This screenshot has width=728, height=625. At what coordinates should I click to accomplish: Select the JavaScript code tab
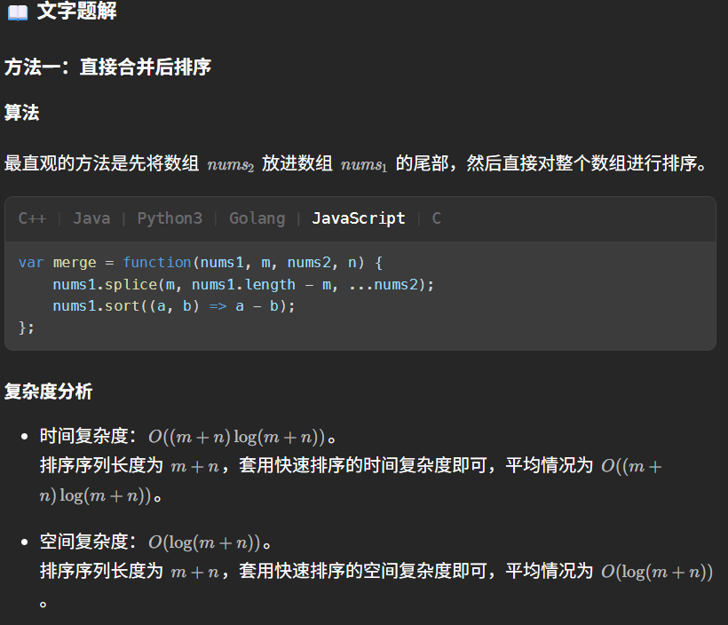pos(358,218)
